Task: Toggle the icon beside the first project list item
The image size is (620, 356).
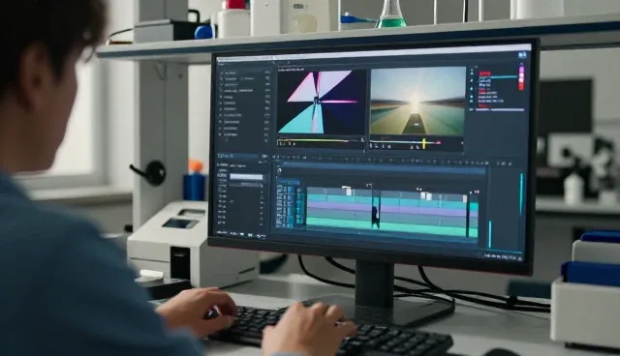Action: pyautogui.click(x=222, y=74)
